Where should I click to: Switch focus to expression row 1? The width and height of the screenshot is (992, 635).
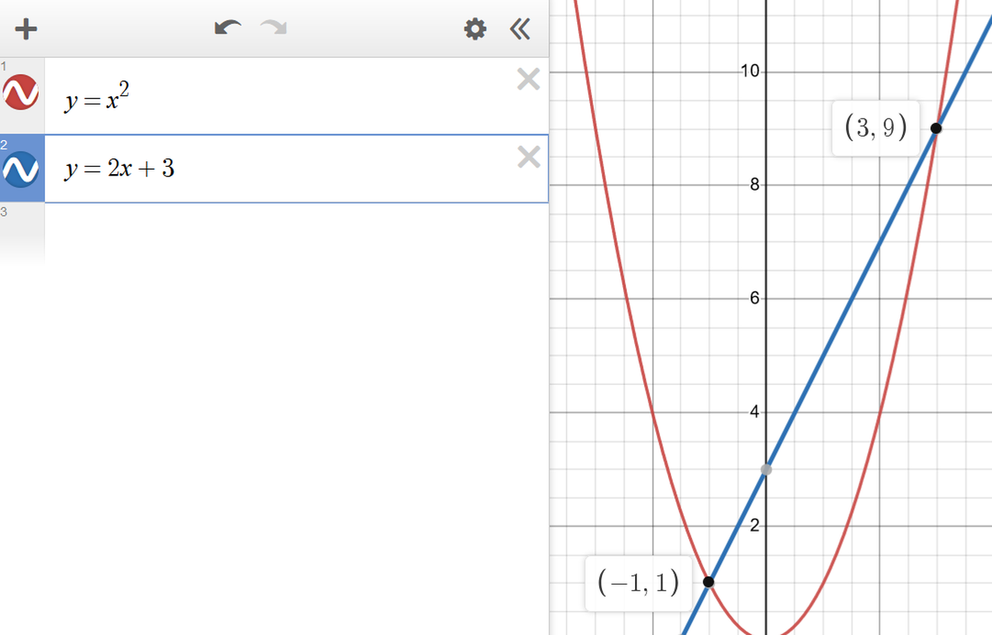pos(225,98)
